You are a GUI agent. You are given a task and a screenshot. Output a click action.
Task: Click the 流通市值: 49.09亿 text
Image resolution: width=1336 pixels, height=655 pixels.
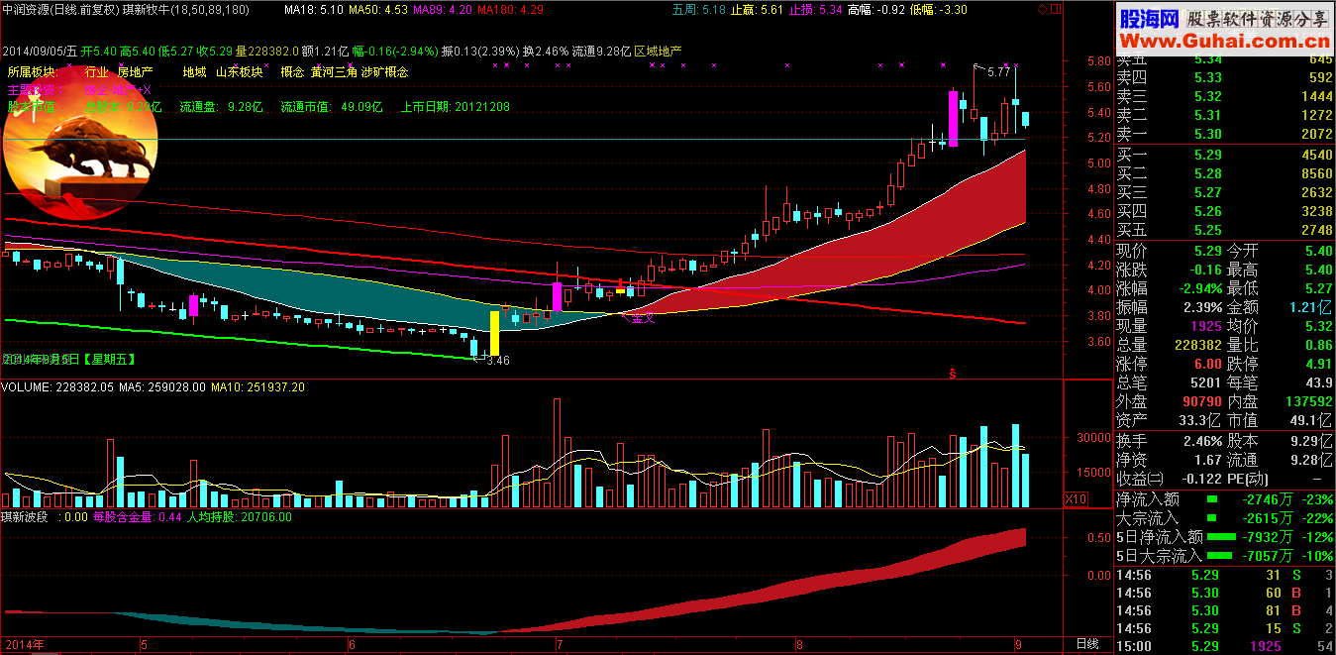click(331, 106)
